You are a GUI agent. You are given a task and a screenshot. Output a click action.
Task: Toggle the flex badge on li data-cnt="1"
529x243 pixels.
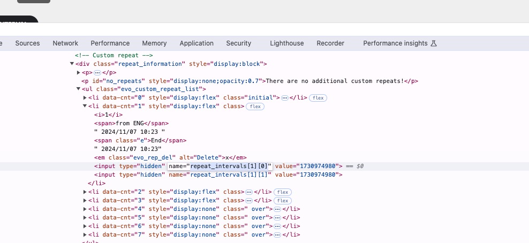[255, 107]
